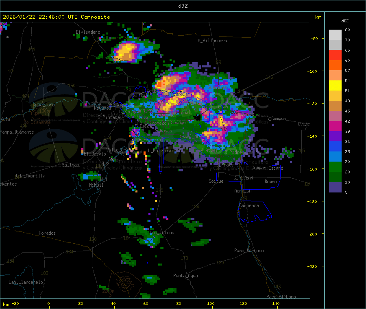Screen dimensions: 366x309
Task: Click the G_ALVEAR location label
Action: click(243, 178)
